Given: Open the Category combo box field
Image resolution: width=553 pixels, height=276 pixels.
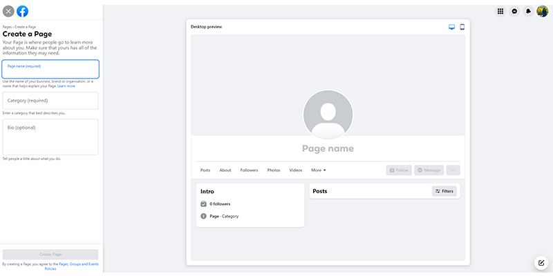Looking at the screenshot, I should click(50, 101).
